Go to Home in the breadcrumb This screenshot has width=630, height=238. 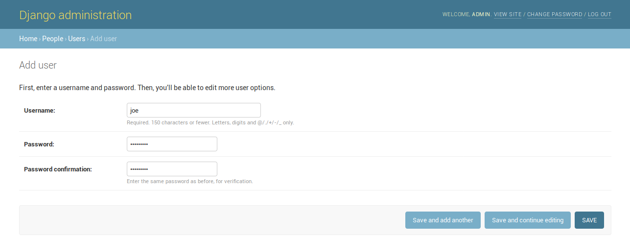[x=28, y=39]
